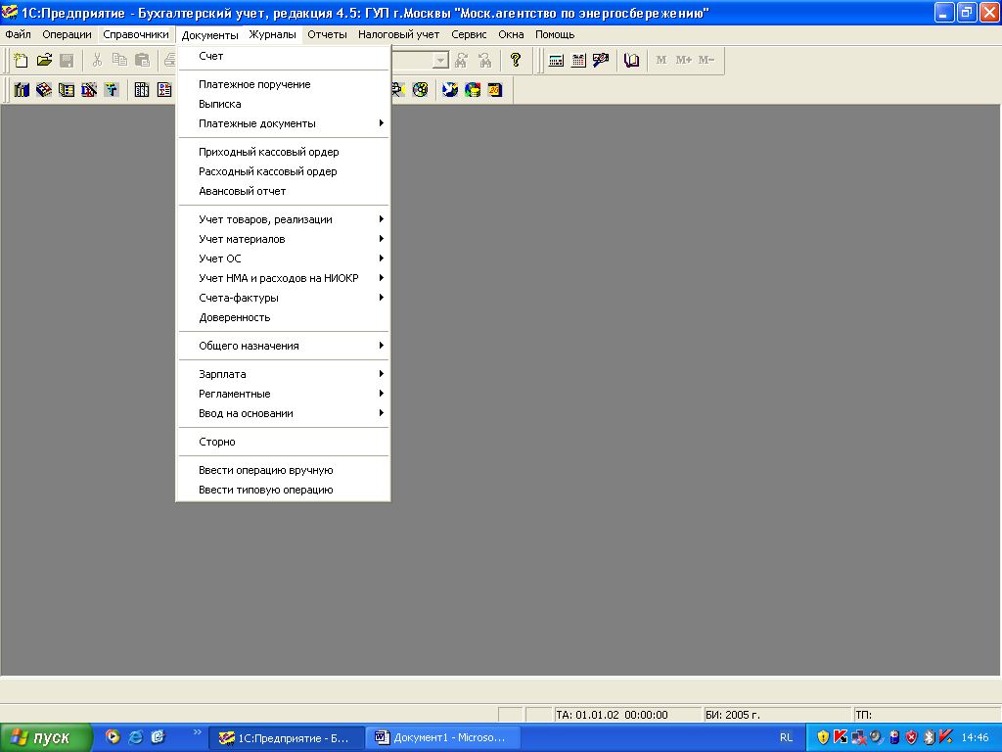1002x752 pixels.
Task: Expand Учет материалов submenu
Action: coord(283,239)
